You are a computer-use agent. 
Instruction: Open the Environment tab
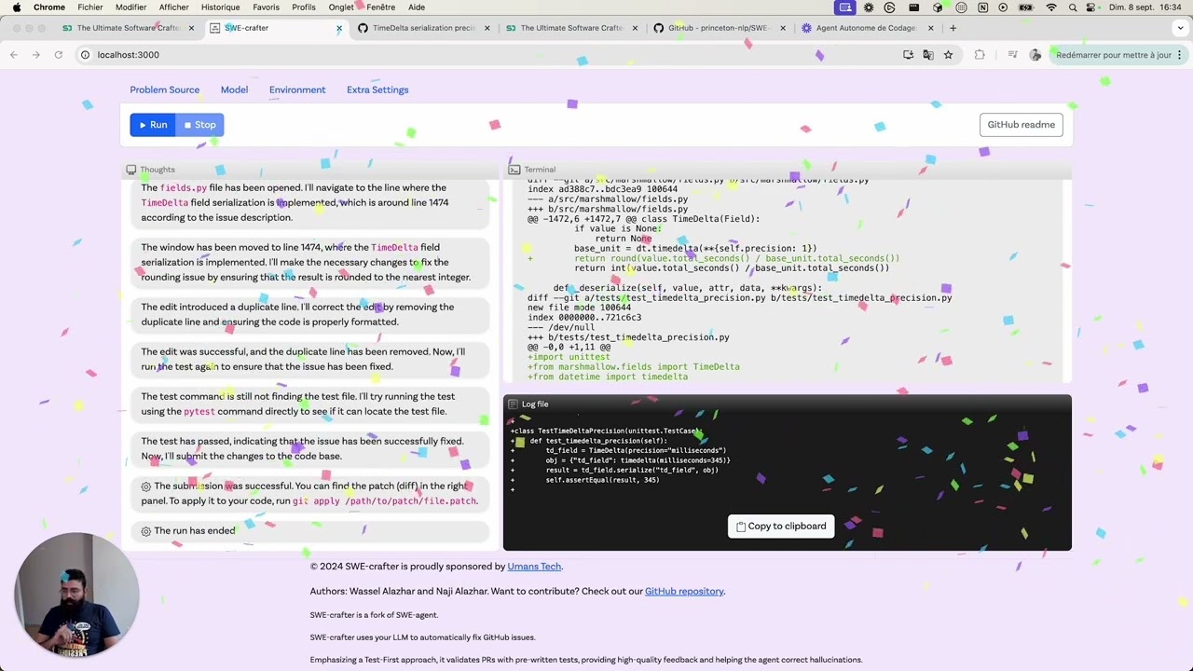pyautogui.click(x=297, y=89)
